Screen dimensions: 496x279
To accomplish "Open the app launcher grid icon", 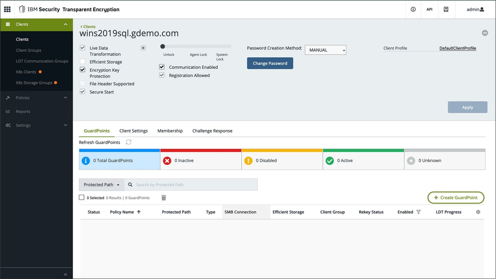I will 7,9.
